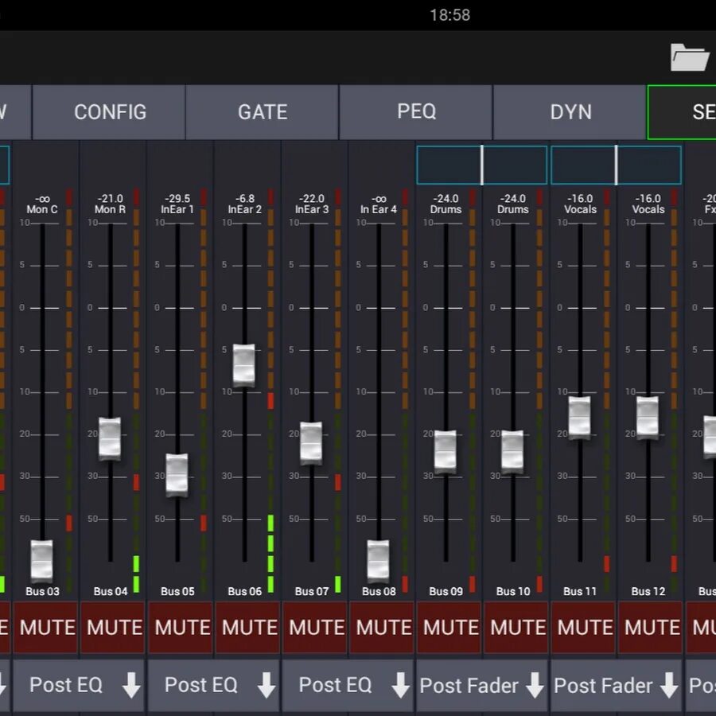Open Post Fader dropdown under Bus 09/10

click(x=482, y=686)
